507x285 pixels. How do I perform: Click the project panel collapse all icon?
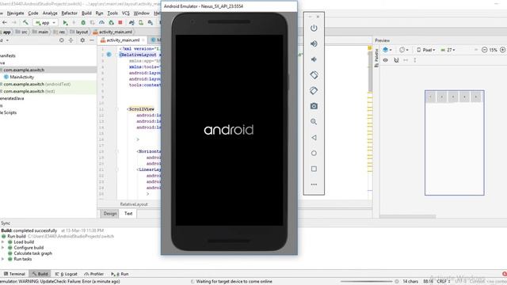71,40
